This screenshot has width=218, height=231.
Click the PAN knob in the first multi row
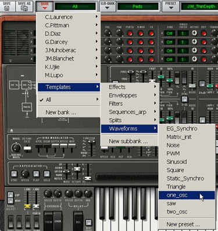pyautogui.click(x=119, y=33)
